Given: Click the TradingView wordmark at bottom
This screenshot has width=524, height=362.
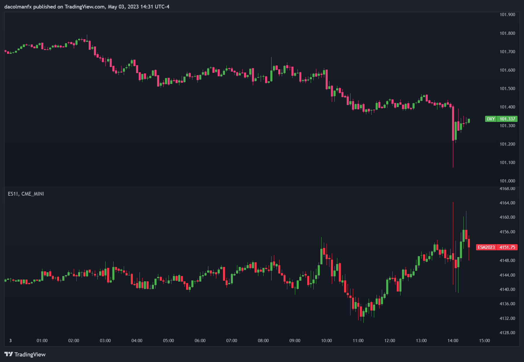Looking at the screenshot, I should click(x=30, y=354).
